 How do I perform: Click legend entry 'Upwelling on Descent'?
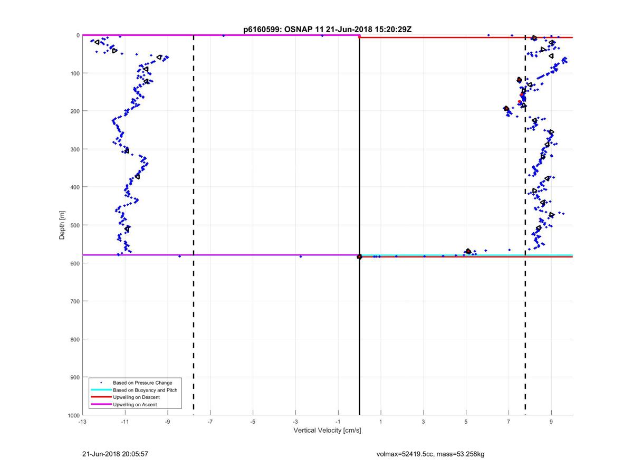click(x=136, y=397)
